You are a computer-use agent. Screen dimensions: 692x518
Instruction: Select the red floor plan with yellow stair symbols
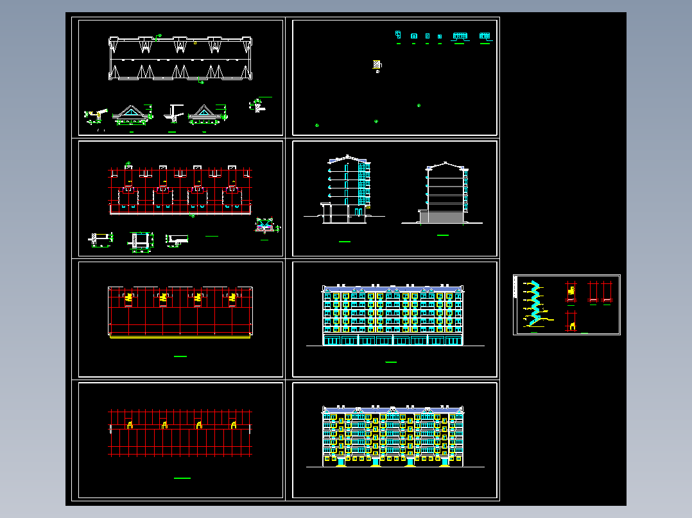[x=180, y=312]
